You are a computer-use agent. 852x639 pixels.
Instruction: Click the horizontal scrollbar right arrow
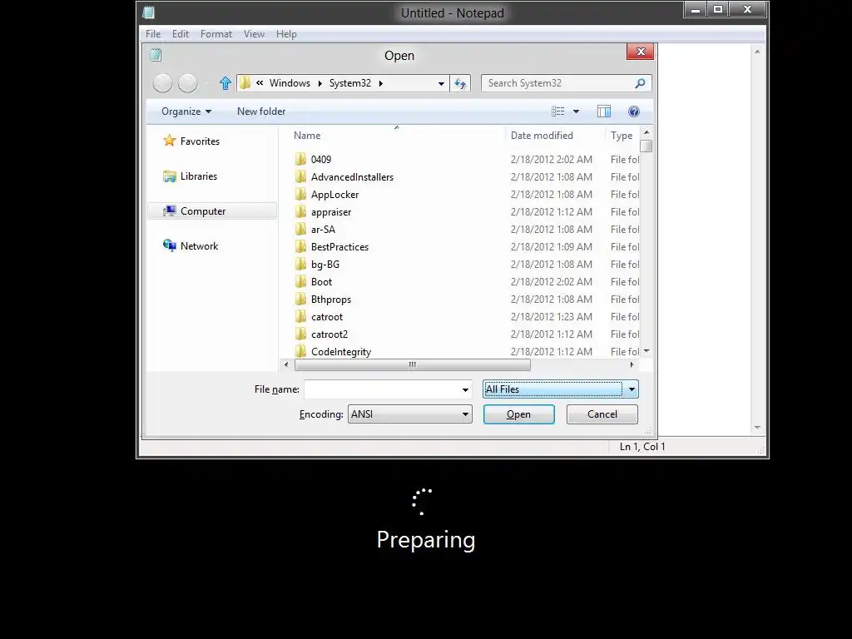point(632,364)
